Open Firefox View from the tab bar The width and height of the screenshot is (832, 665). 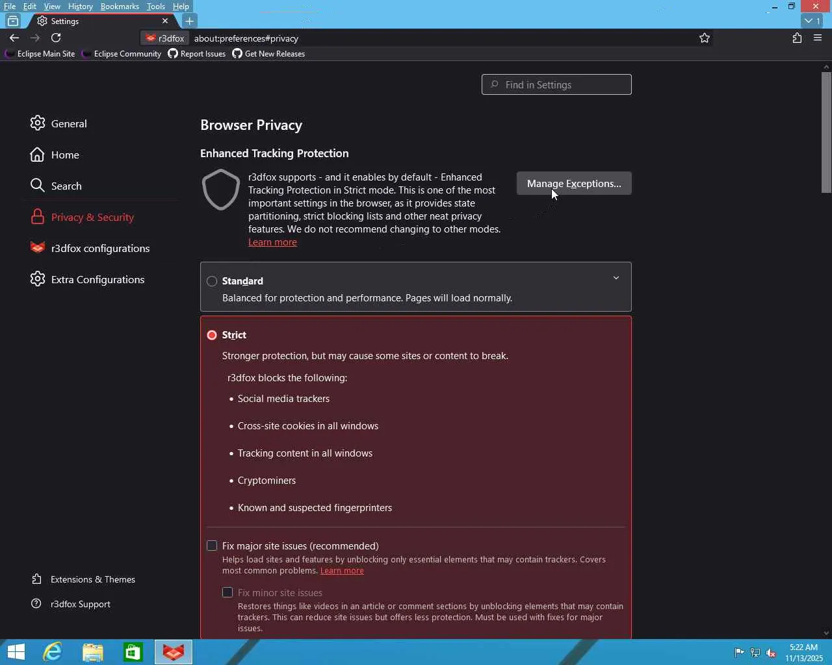13,21
